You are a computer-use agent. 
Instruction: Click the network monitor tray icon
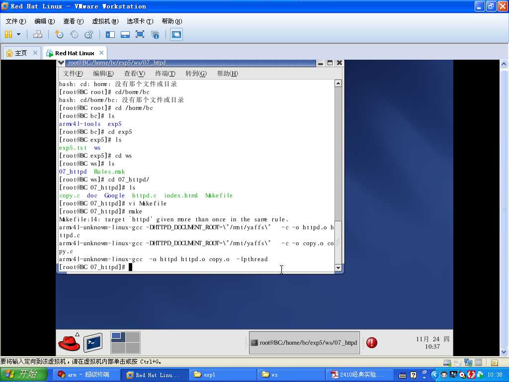coord(453,375)
